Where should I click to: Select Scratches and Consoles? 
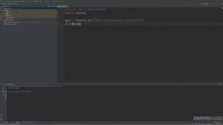coord(10,24)
